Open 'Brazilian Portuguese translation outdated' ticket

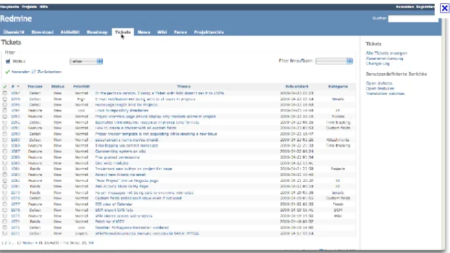pyautogui.click(x=132, y=227)
